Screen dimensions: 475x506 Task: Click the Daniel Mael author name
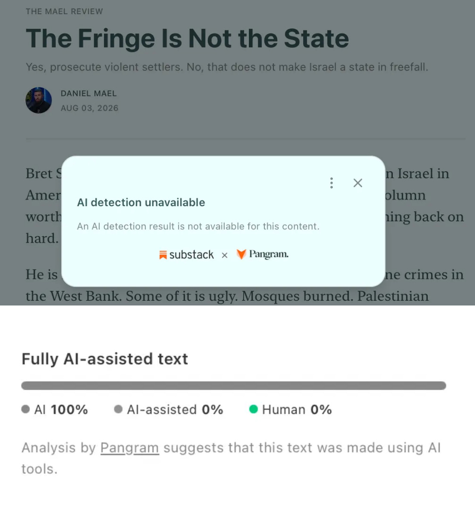pyautogui.click(x=89, y=94)
